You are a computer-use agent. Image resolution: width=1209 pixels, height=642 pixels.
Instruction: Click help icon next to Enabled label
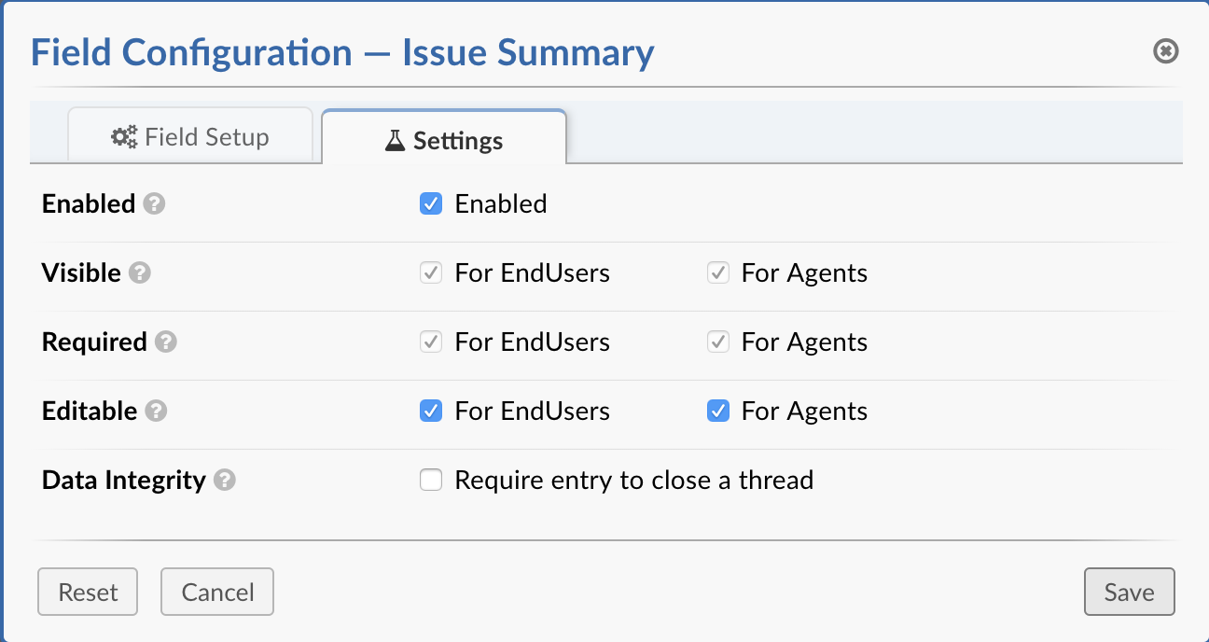click(x=155, y=204)
